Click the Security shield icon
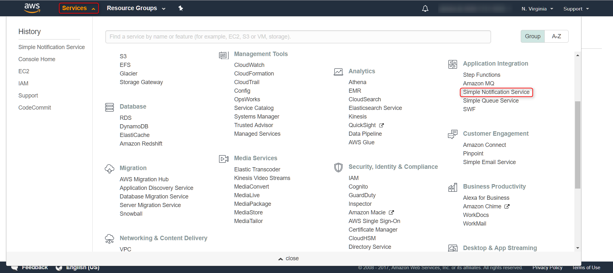 click(338, 168)
